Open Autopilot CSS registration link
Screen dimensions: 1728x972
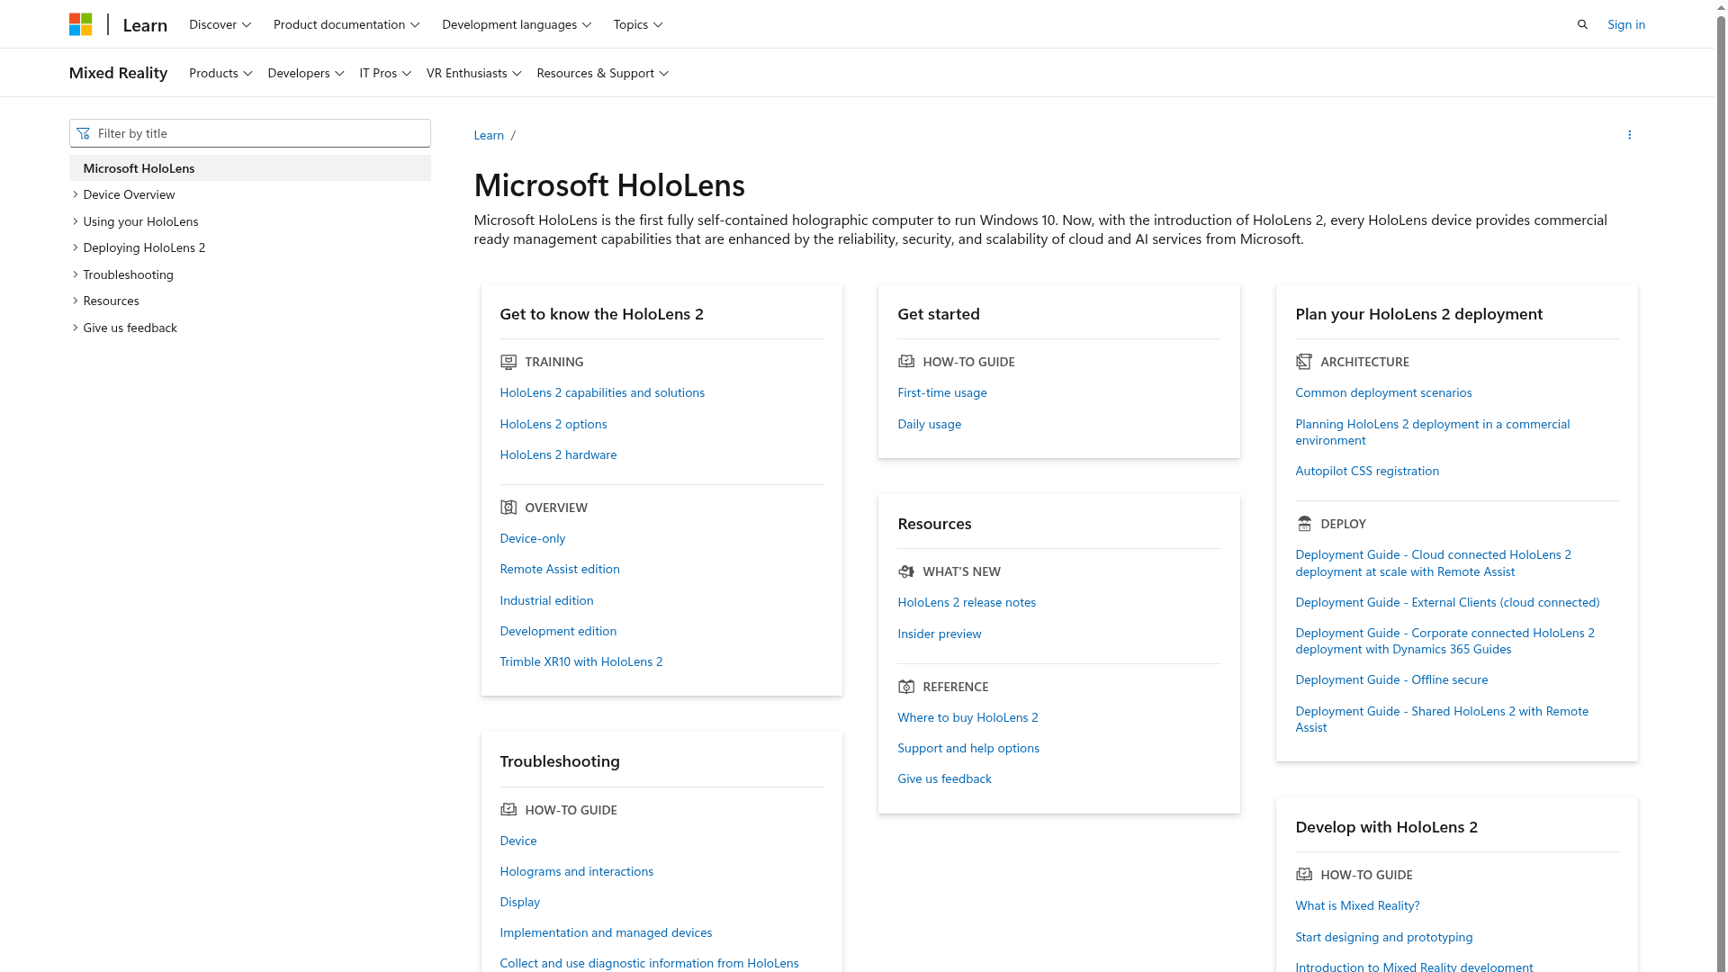(x=1367, y=471)
